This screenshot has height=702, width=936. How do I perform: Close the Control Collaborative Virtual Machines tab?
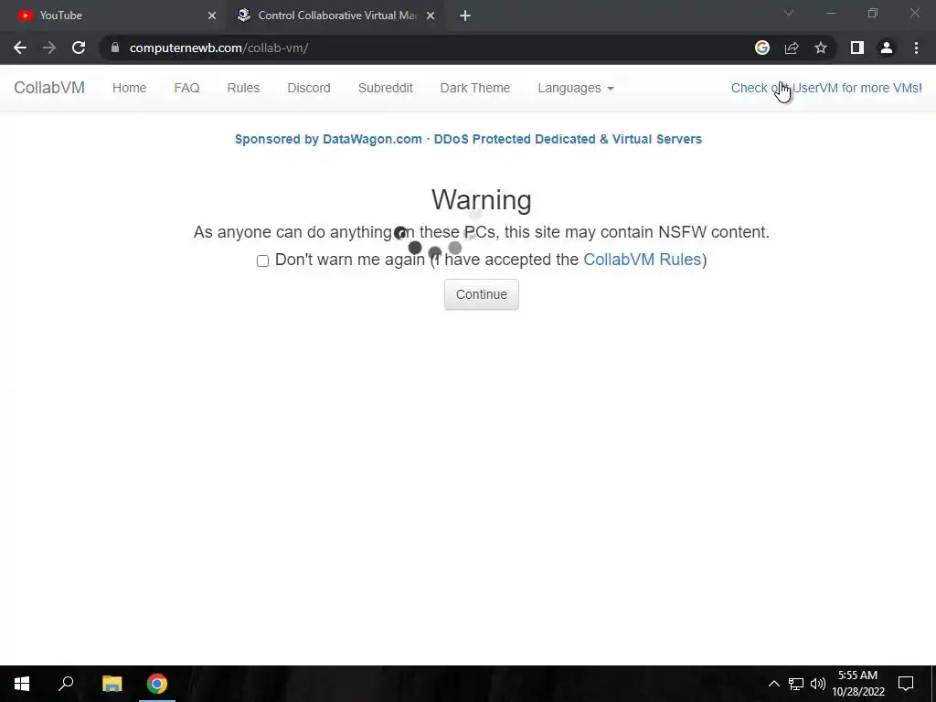click(x=431, y=16)
